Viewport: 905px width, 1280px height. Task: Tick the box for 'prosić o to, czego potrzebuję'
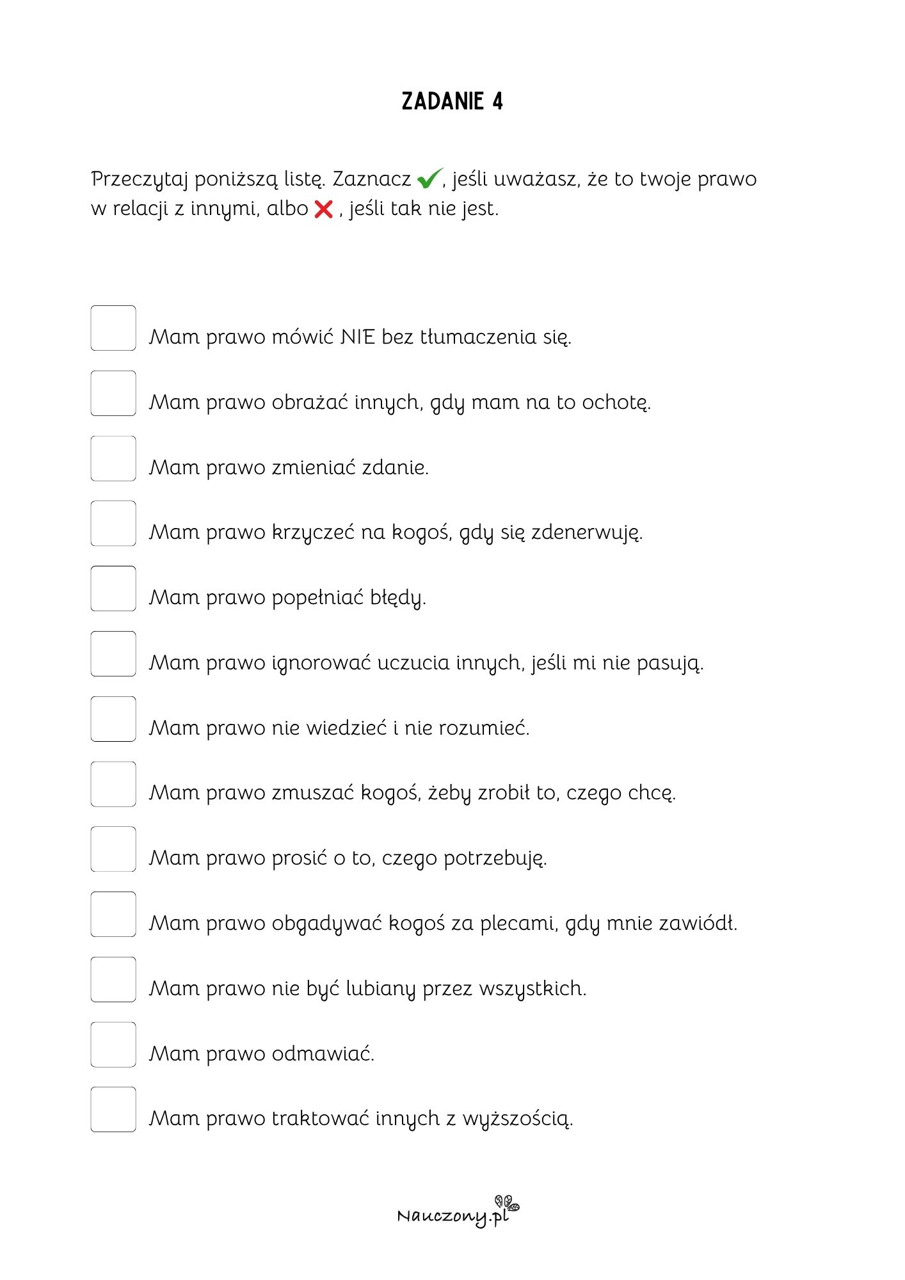[x=113, y=849]
